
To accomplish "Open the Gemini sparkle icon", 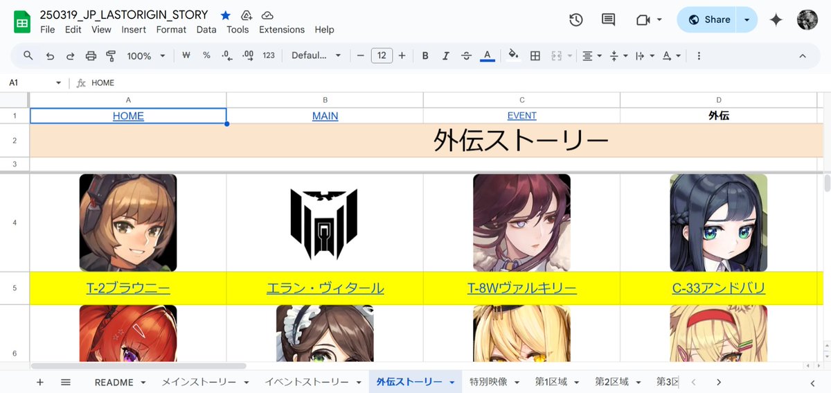I will coord(776,20).
